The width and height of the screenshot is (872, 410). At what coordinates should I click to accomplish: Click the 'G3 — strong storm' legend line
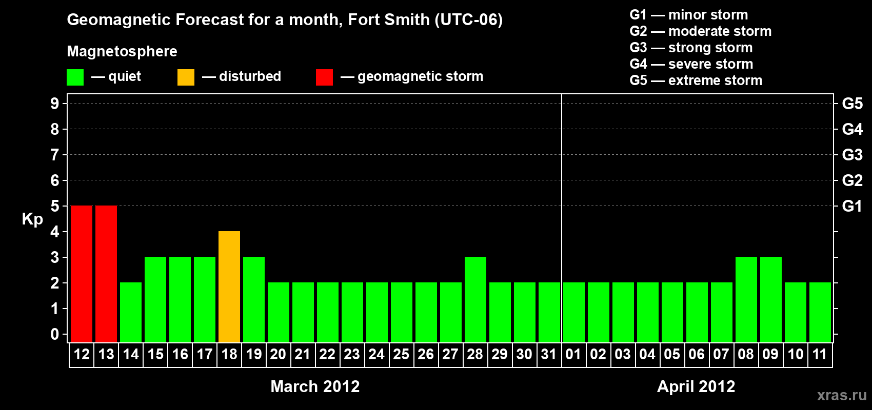click(691, 48)
